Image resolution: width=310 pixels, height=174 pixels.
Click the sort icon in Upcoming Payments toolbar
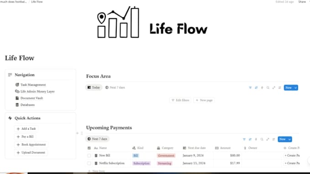click(x=250, y=139)
